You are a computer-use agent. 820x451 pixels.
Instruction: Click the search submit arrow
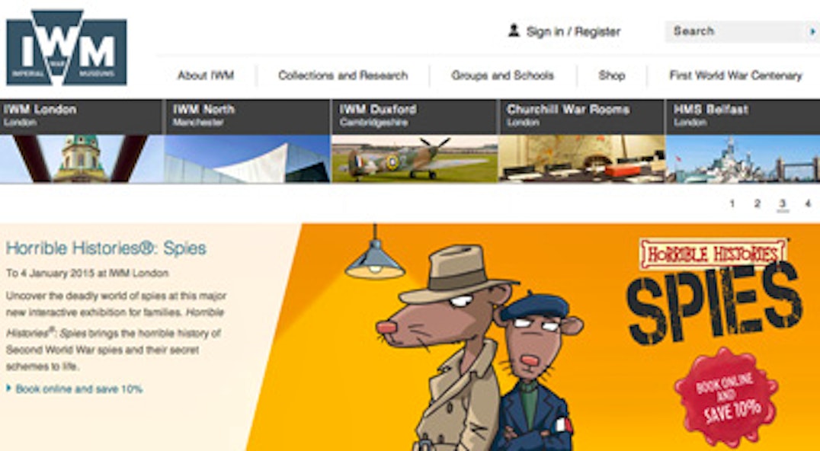pos(812,32)
